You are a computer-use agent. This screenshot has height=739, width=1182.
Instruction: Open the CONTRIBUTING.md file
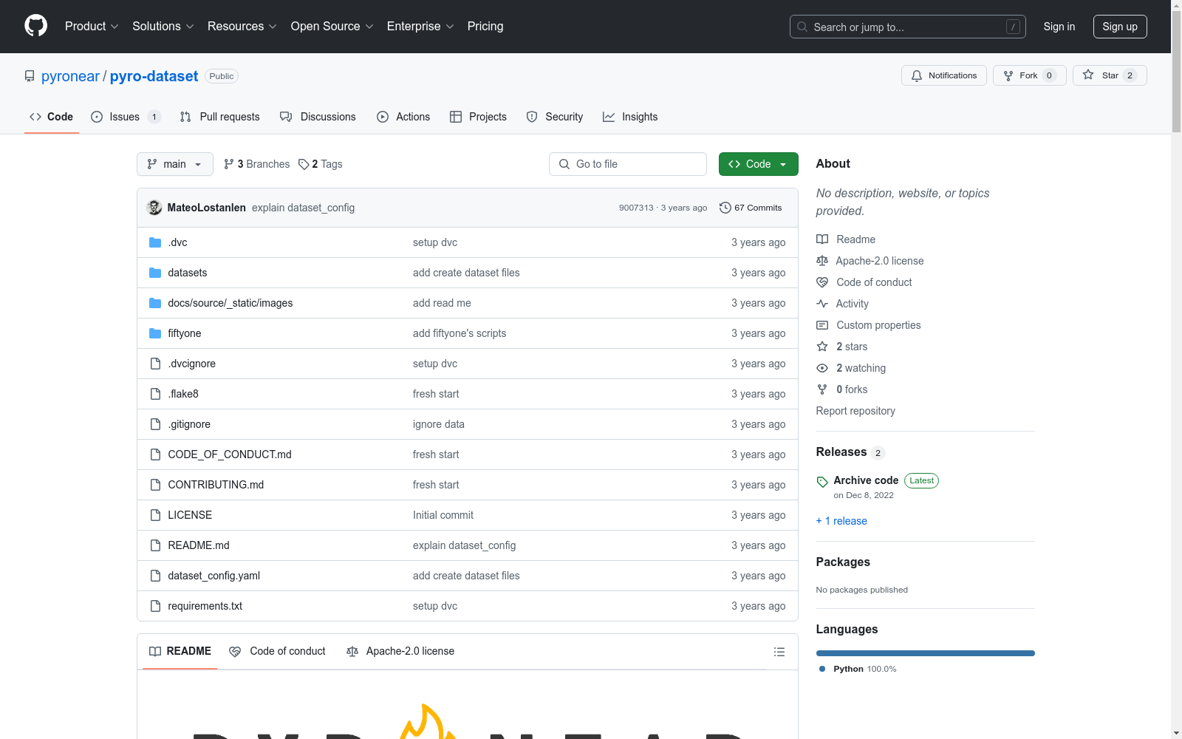(x=216, y=485)
